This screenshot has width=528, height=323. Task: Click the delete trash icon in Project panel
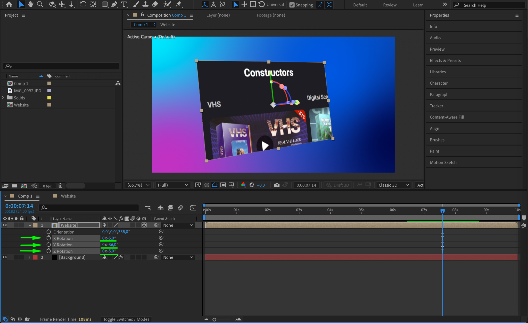tap(60, 186)
